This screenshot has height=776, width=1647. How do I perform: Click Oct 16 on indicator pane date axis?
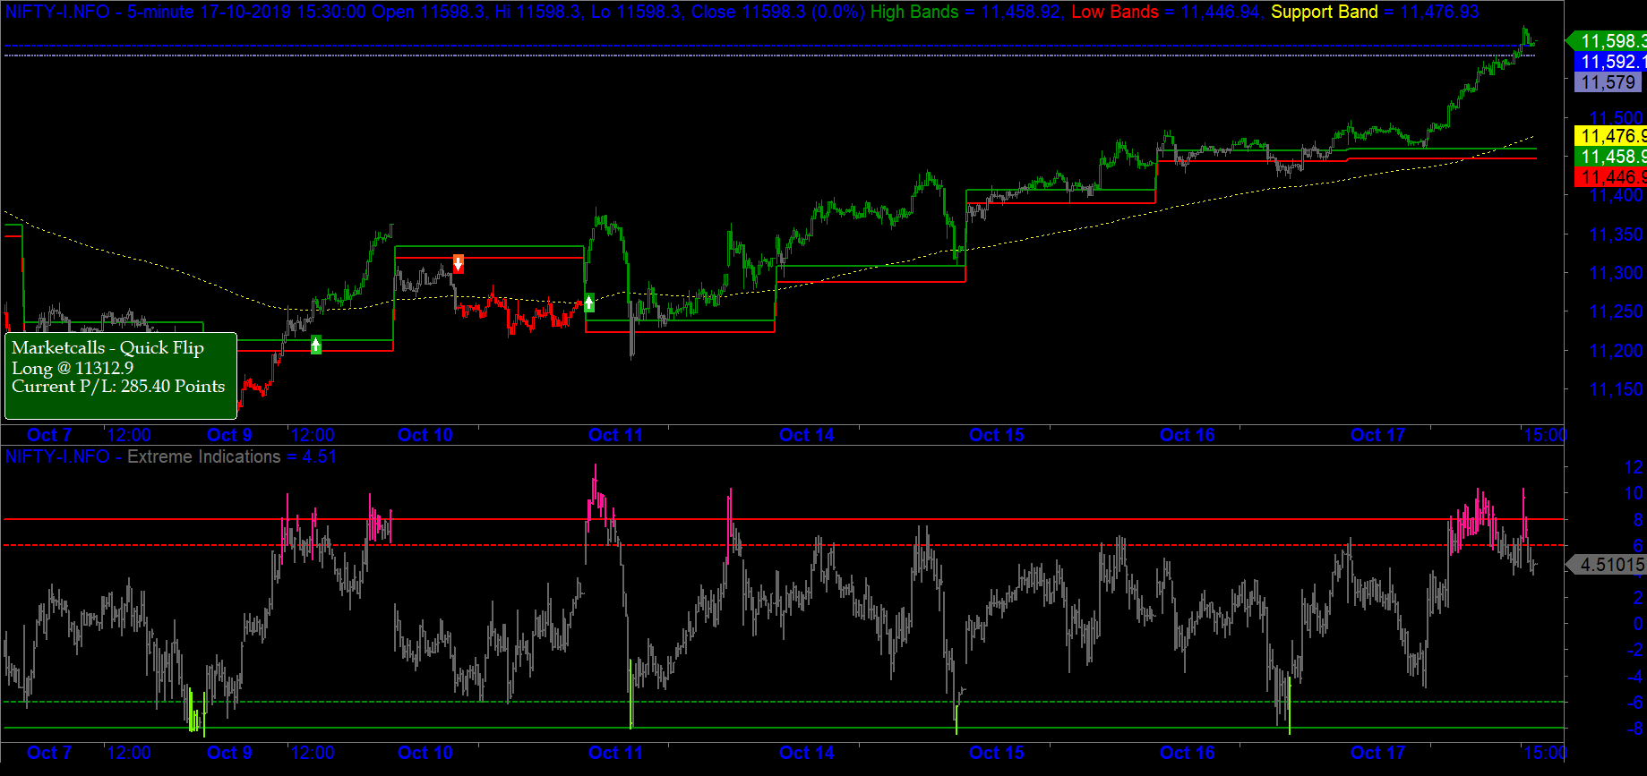pos(1188,753)
